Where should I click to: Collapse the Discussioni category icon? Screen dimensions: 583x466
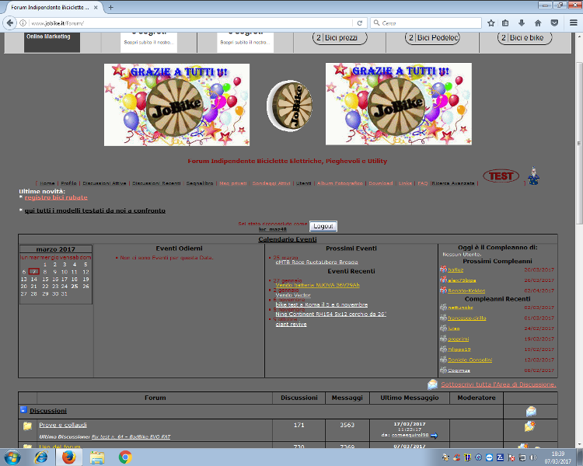click(x=23, y=410)
